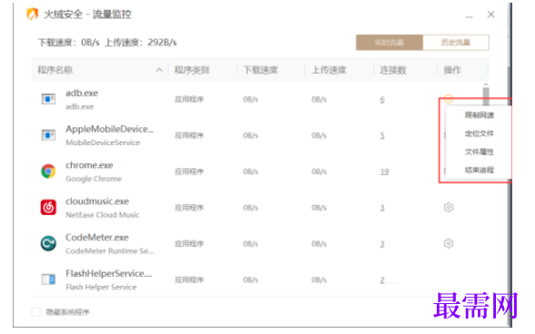Viewport: 535px width, 334px height.
Task: Select the adb.exe program name
Action: point(82,93)
